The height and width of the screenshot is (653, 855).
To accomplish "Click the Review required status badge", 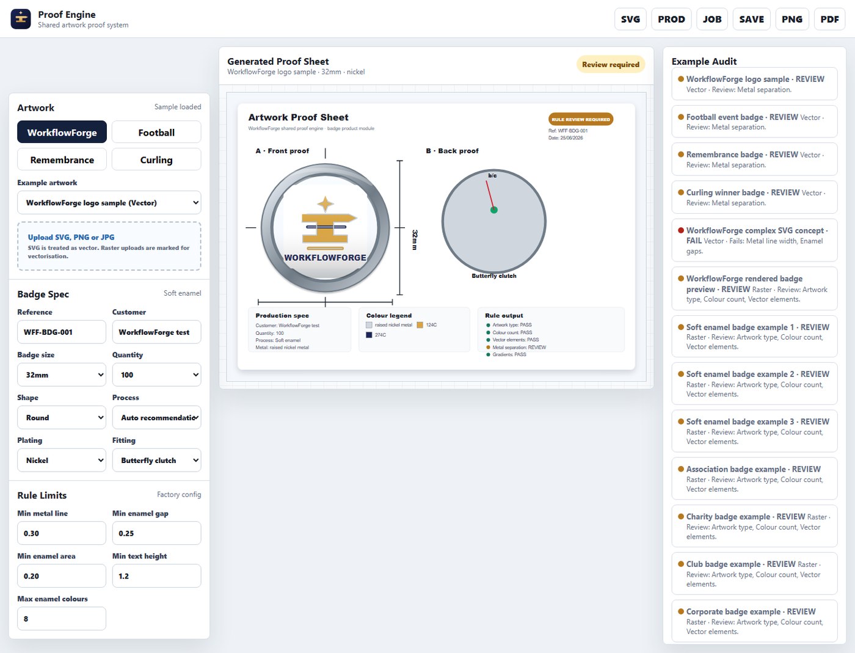I will coord(611,64).
